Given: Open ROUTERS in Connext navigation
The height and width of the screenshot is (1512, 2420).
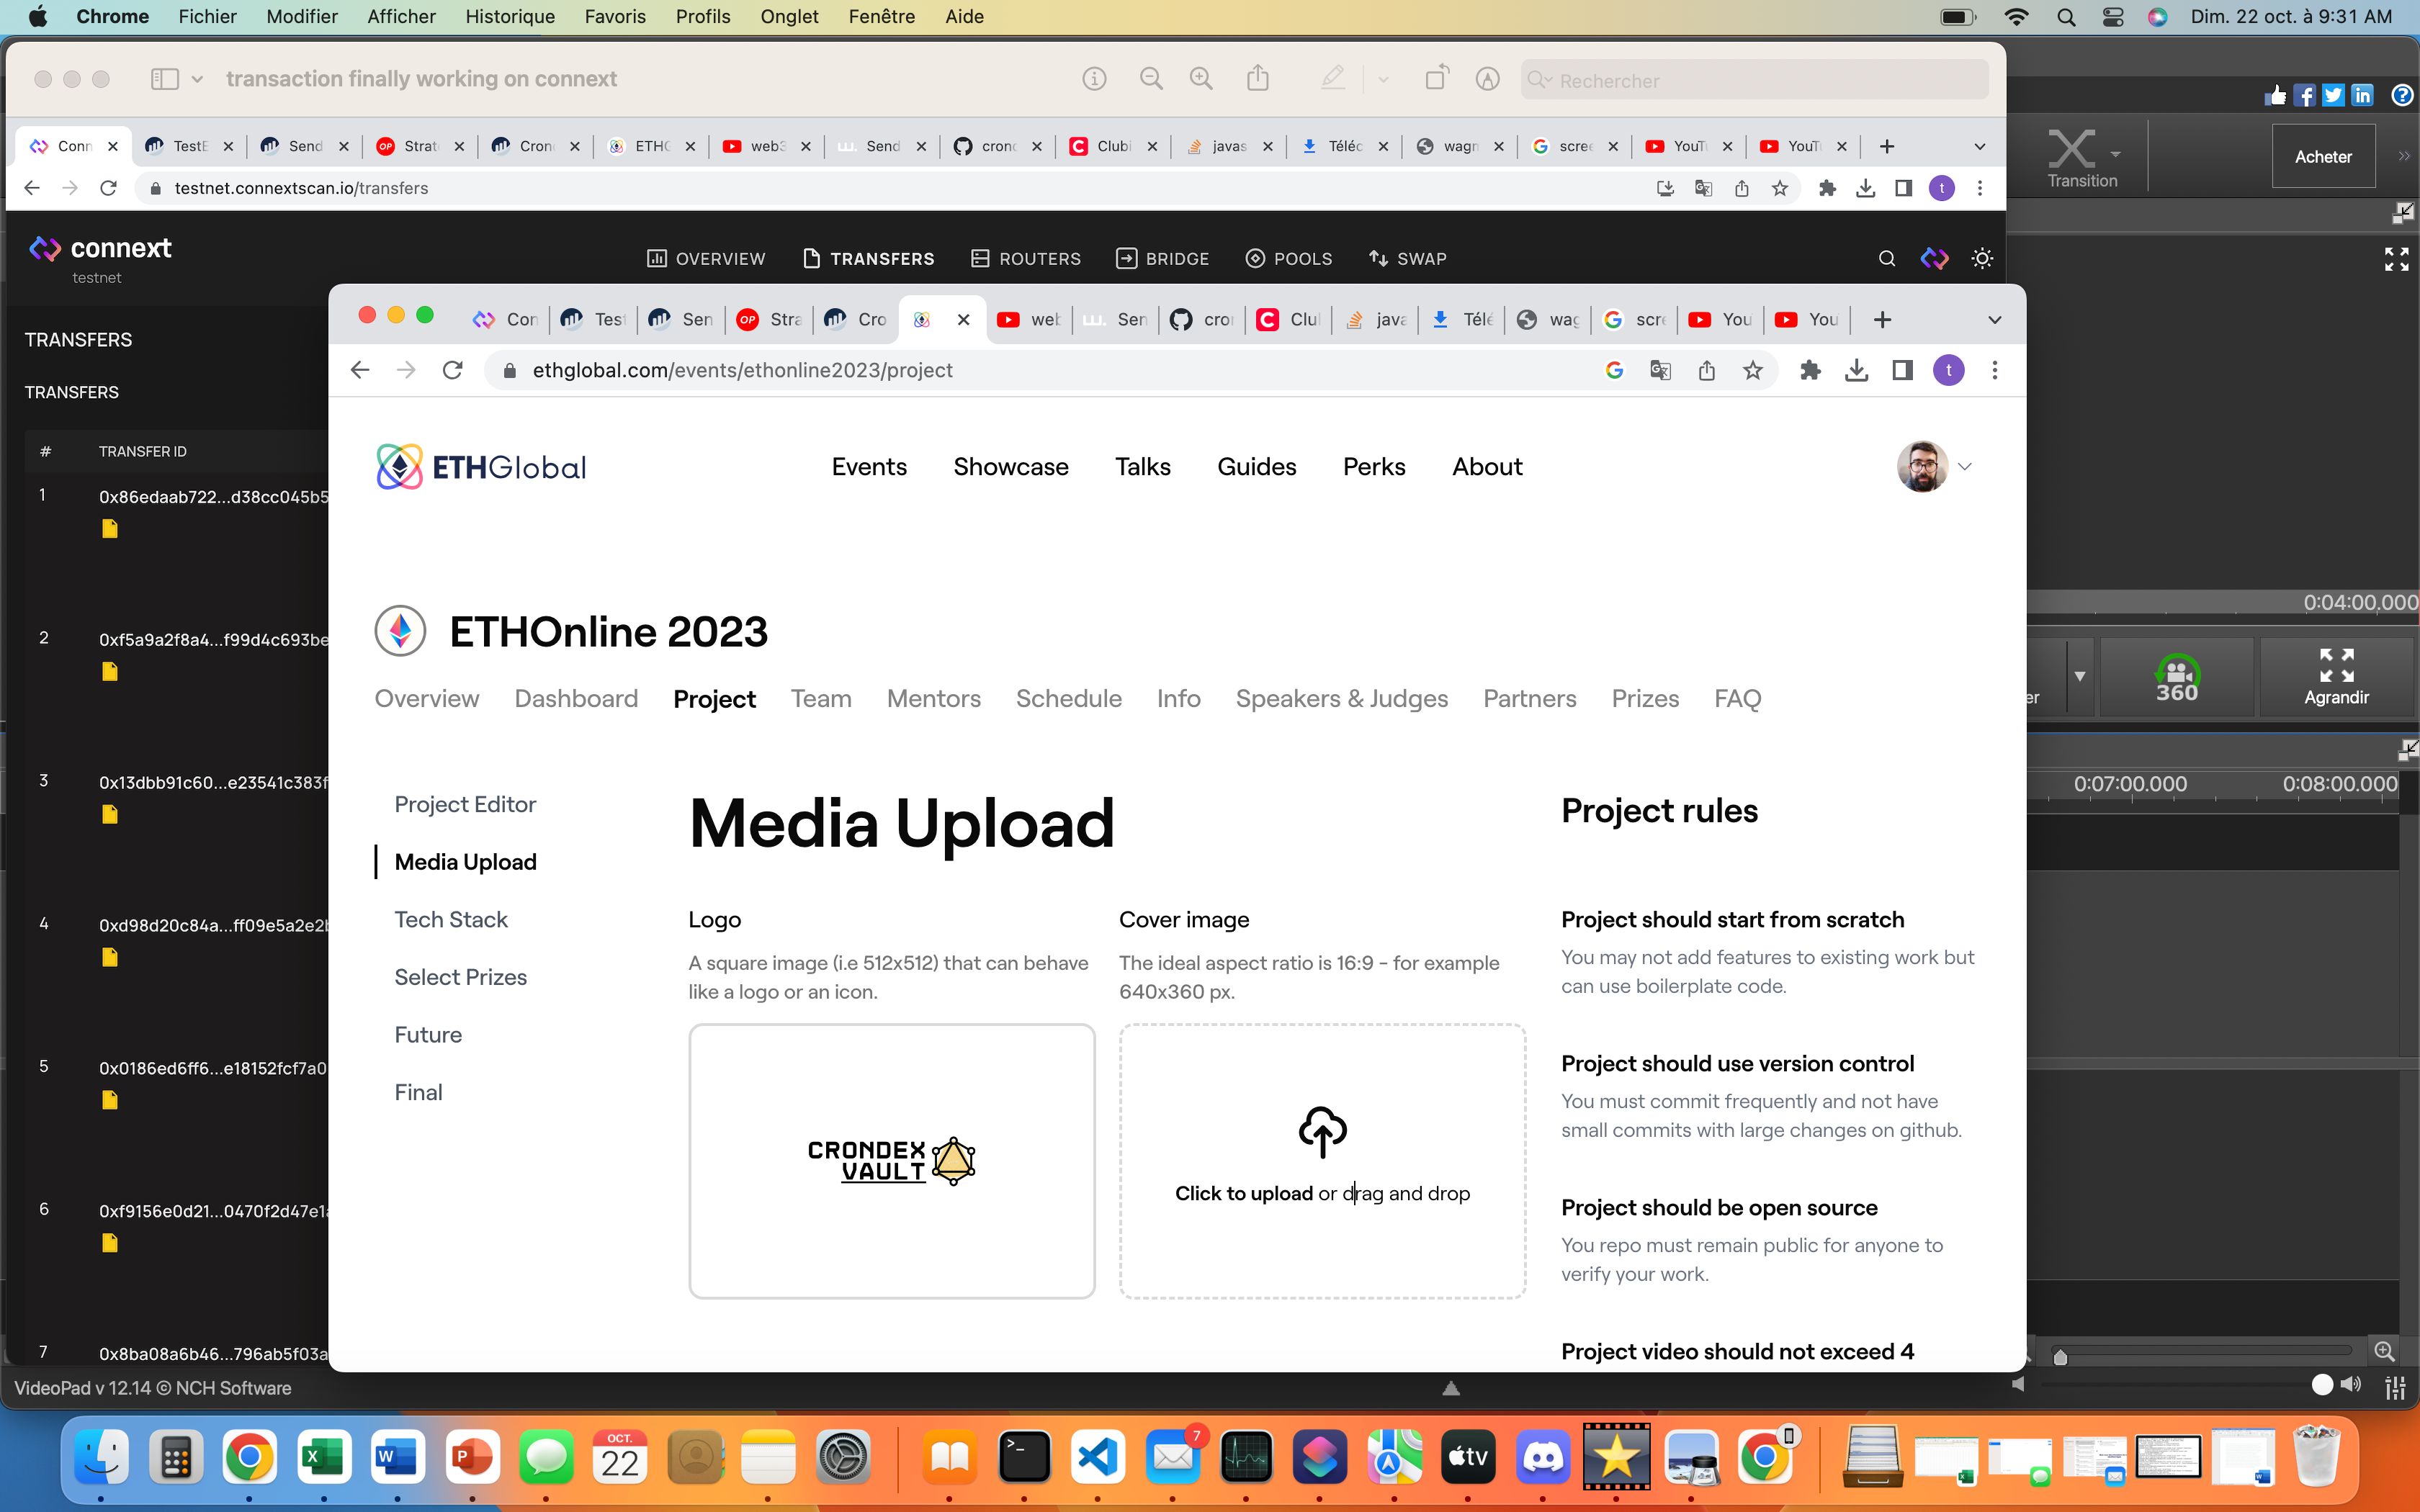Looking at the screenshot, I should [x=1026, y=259].
